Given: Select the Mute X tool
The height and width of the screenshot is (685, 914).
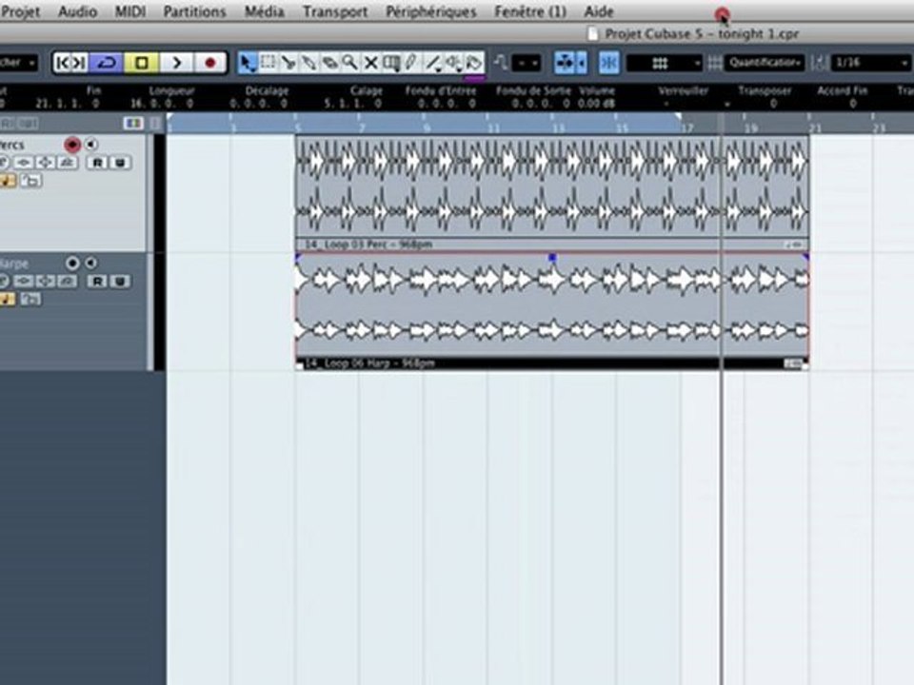Looking at the screenshot, I should 370,63.
